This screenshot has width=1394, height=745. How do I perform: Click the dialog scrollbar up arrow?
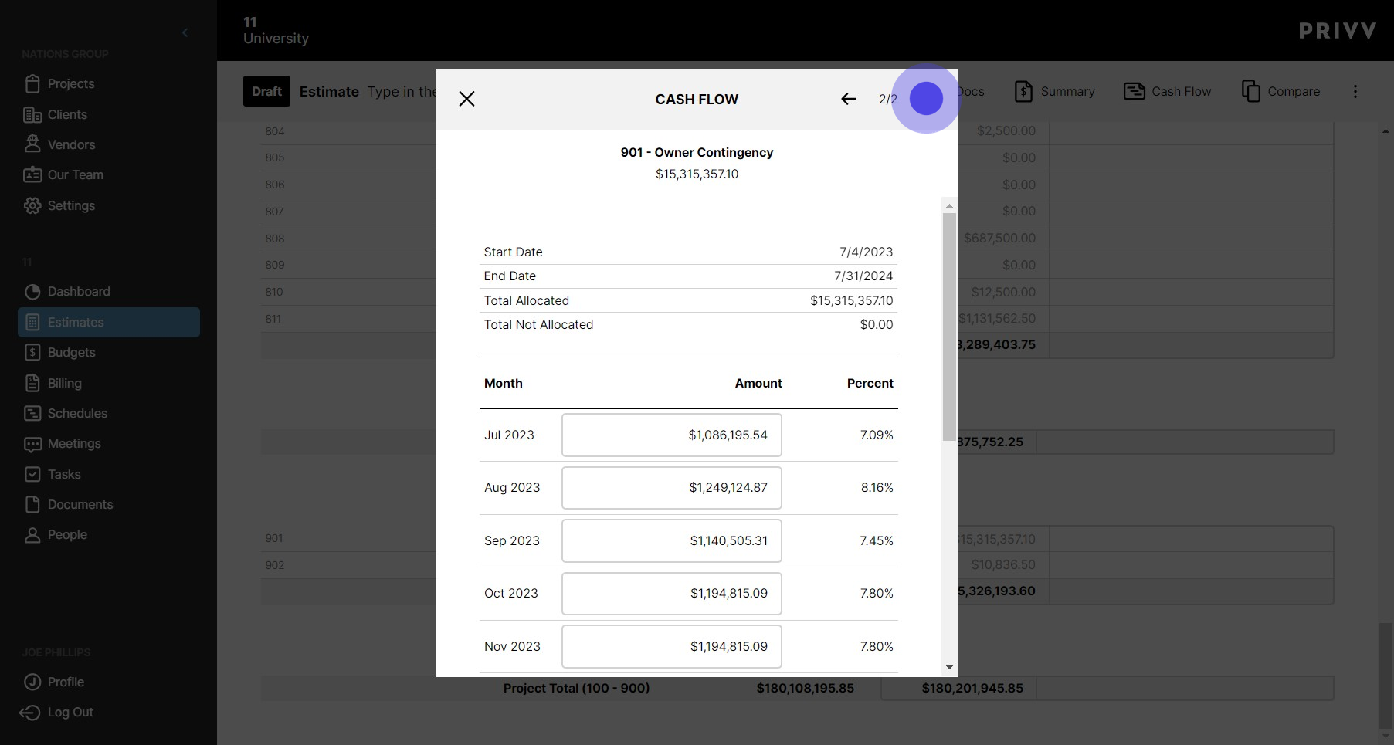tap(949, 205)
